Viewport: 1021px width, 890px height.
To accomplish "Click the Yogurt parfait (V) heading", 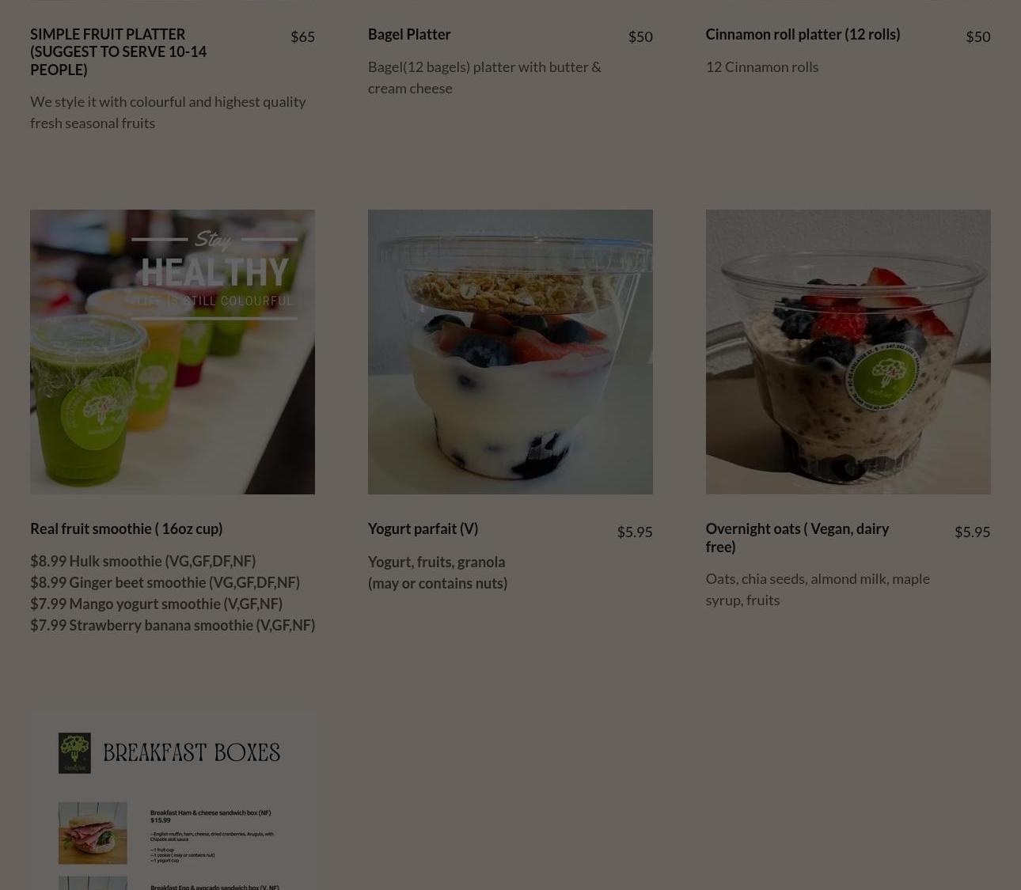I will 423,528.
